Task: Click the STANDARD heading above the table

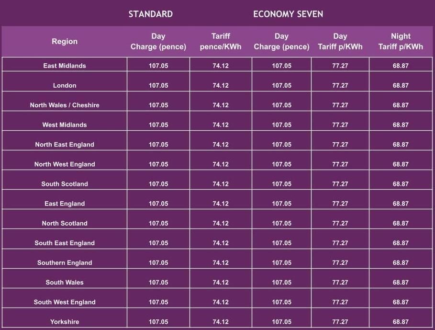Action: click(x=150, y=14)
